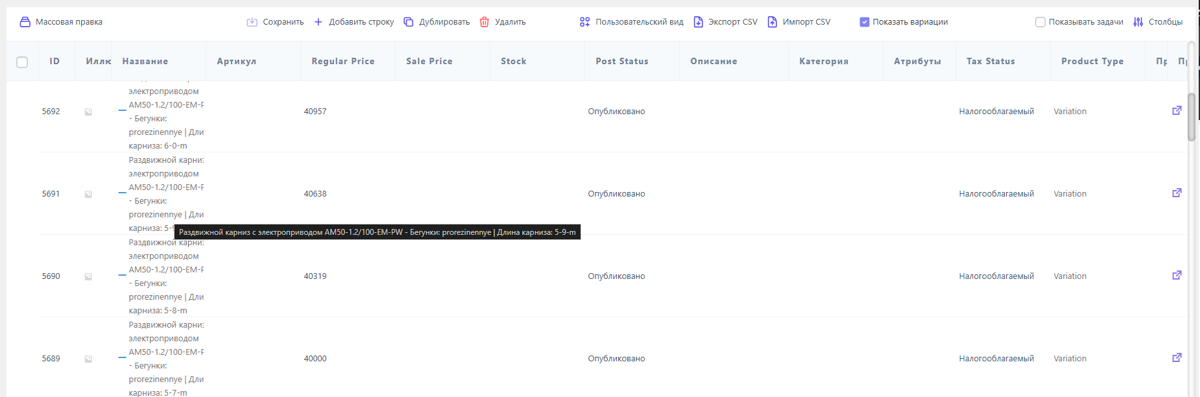Open the Массовая правка bulk edit tool
Screen dimensions: 1200x397
pos(61,22)
